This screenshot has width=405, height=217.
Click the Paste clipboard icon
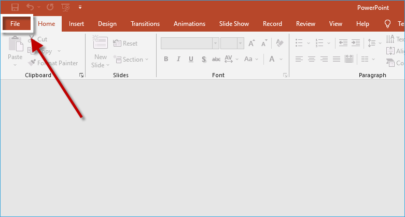click(16, 44)
